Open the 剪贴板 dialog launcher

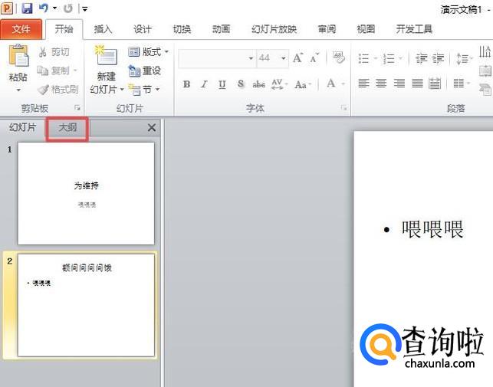pyautogui.click(x=77, y=108)
